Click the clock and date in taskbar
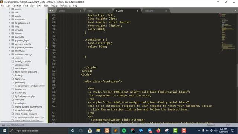This screenshot has width=238, height=134. (223, 131)
